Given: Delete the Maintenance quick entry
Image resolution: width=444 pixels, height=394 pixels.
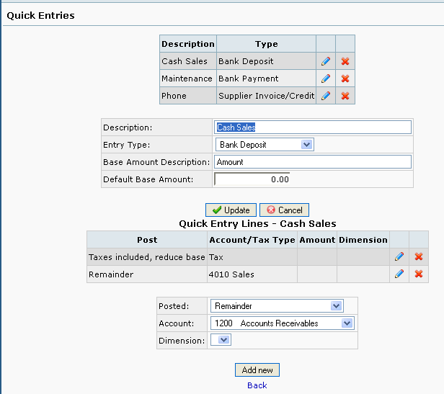Looking at the screenshot, I should pos(345,79).
